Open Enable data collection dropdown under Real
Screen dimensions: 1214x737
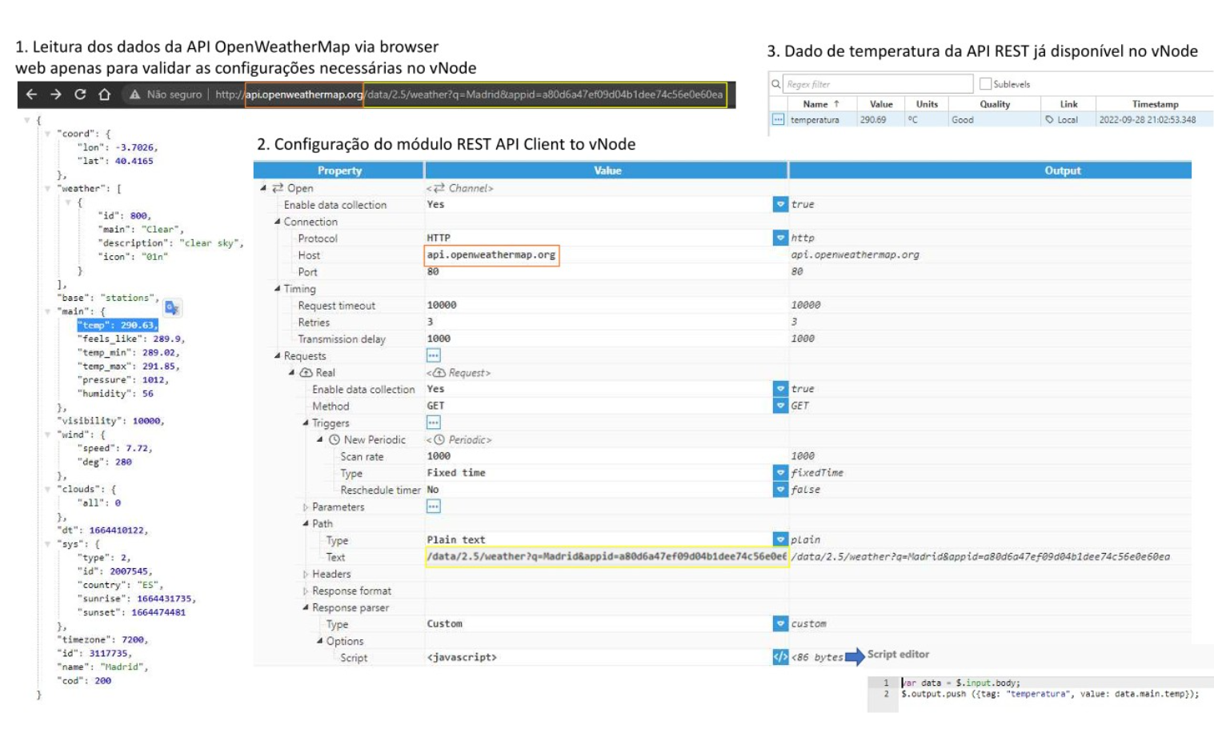pos(780,389)
